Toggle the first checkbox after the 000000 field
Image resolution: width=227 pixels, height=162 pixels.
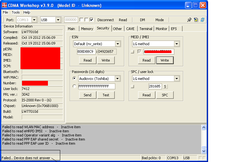(x=82, y=20)
